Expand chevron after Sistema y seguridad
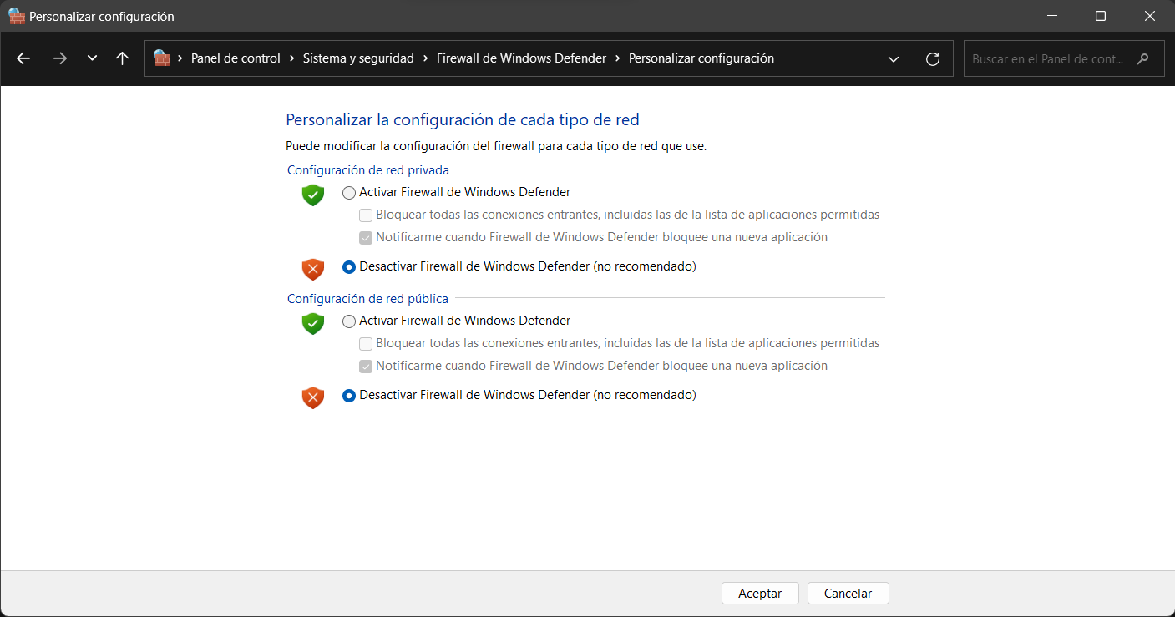Viewport: 1175px width, 617px height. 426,58
